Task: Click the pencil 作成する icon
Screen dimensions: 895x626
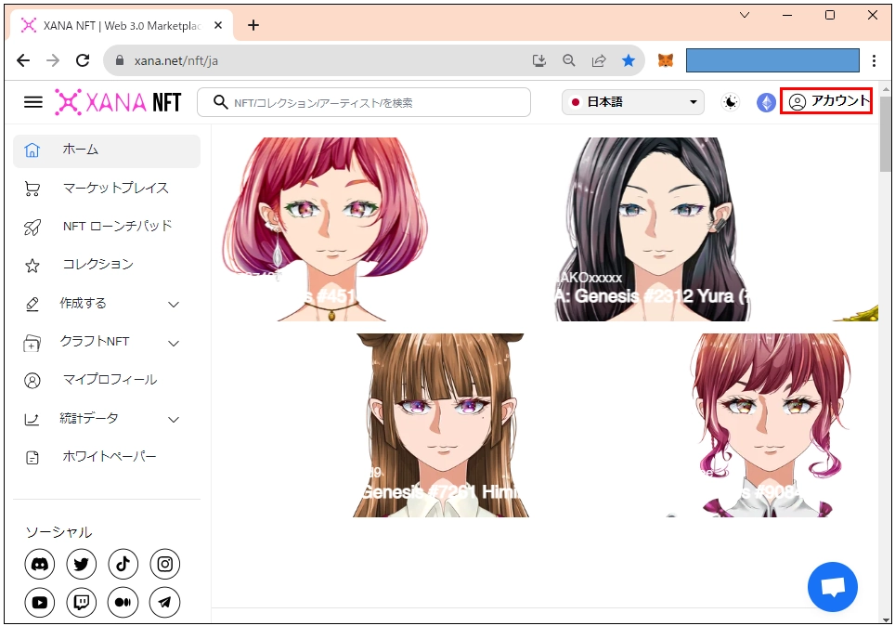Action: tap(32, 305)
